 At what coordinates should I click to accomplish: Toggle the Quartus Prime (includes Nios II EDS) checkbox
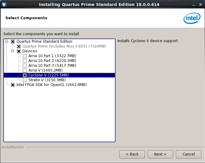[x=19, y=46]
